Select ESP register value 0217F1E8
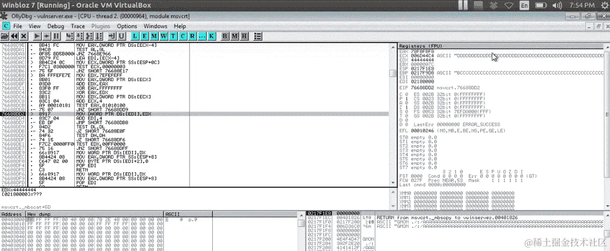The image size is (610, 251). click(x=422, y=68)
